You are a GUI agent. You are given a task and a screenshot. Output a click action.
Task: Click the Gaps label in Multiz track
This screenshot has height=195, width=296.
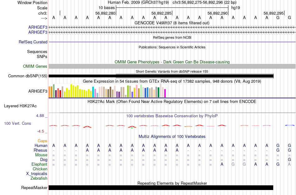(42, 141)
